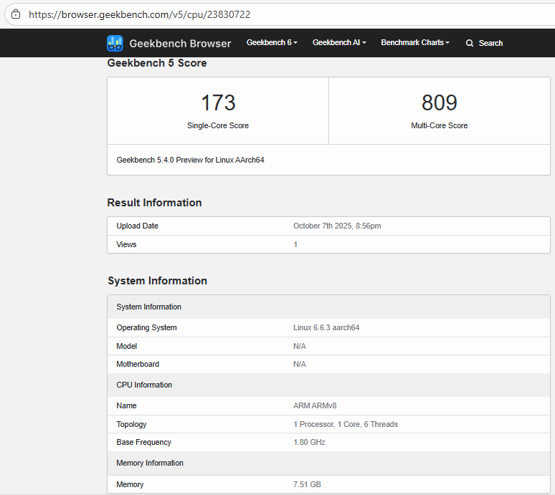Click the Geekbench logo icon

coord(115,43)
